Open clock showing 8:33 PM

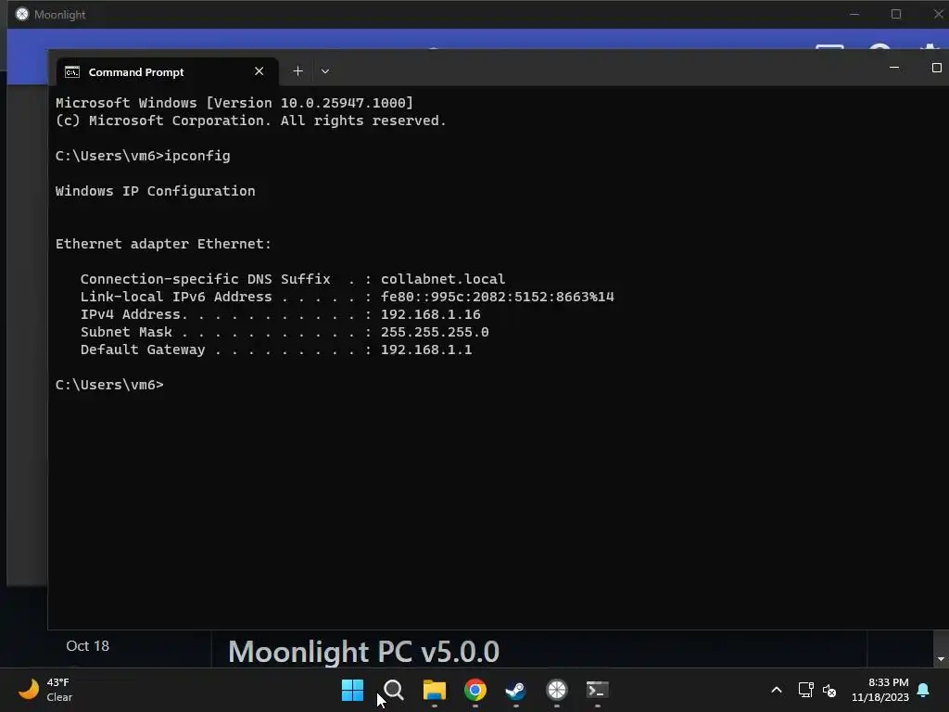point(880,690)
